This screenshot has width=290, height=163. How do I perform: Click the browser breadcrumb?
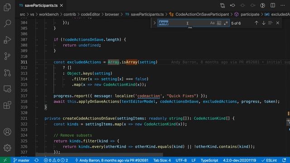(x=112, y=14)
